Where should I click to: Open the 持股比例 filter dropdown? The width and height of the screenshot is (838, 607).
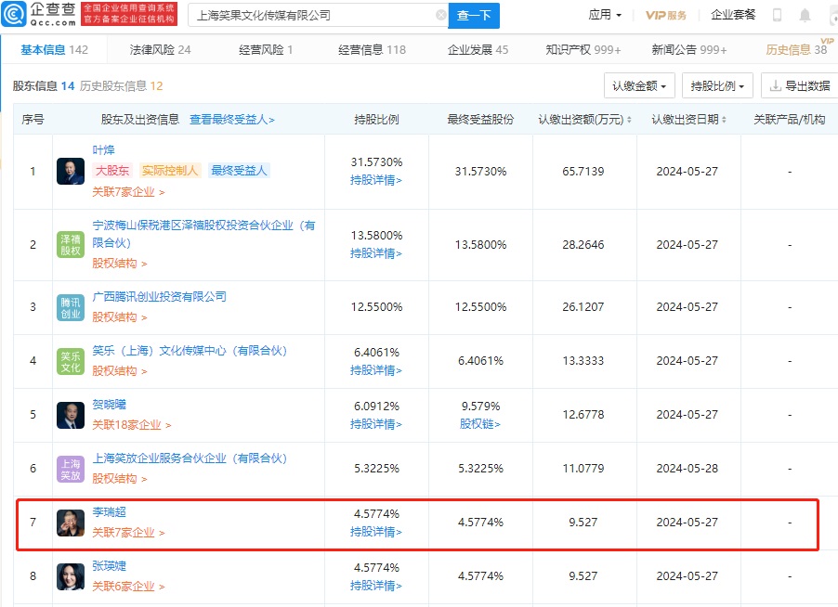717,85
